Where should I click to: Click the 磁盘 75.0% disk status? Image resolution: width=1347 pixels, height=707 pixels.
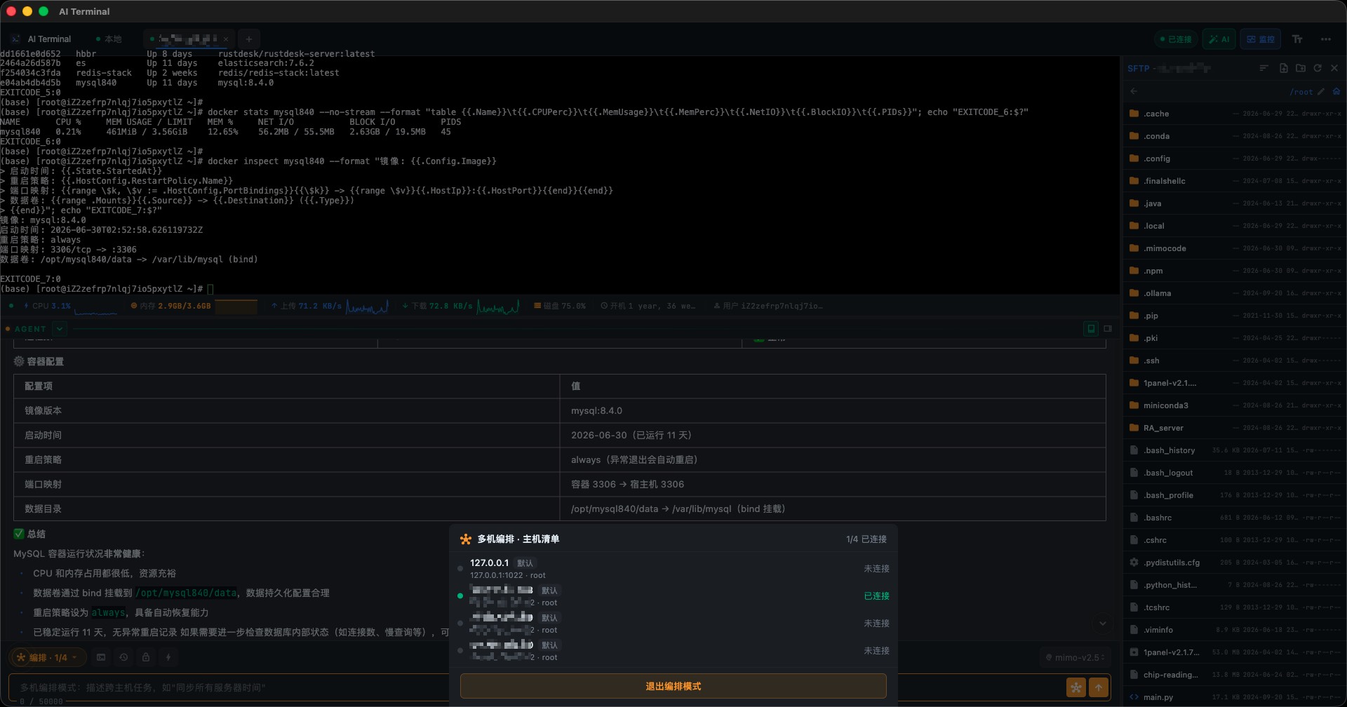(560, 306)
